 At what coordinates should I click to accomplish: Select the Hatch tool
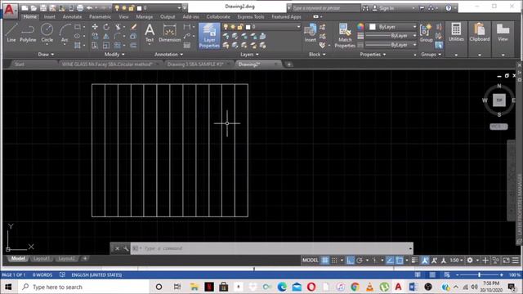tap(78, 46)
